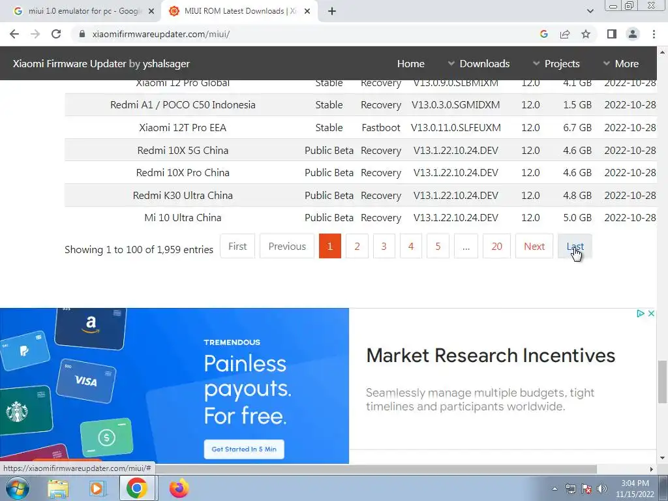Viewport: 668px width, 501px height.
Task: Click 'Fastboot' type in Xiaomi 12T row
Action: tap(381, 127)
